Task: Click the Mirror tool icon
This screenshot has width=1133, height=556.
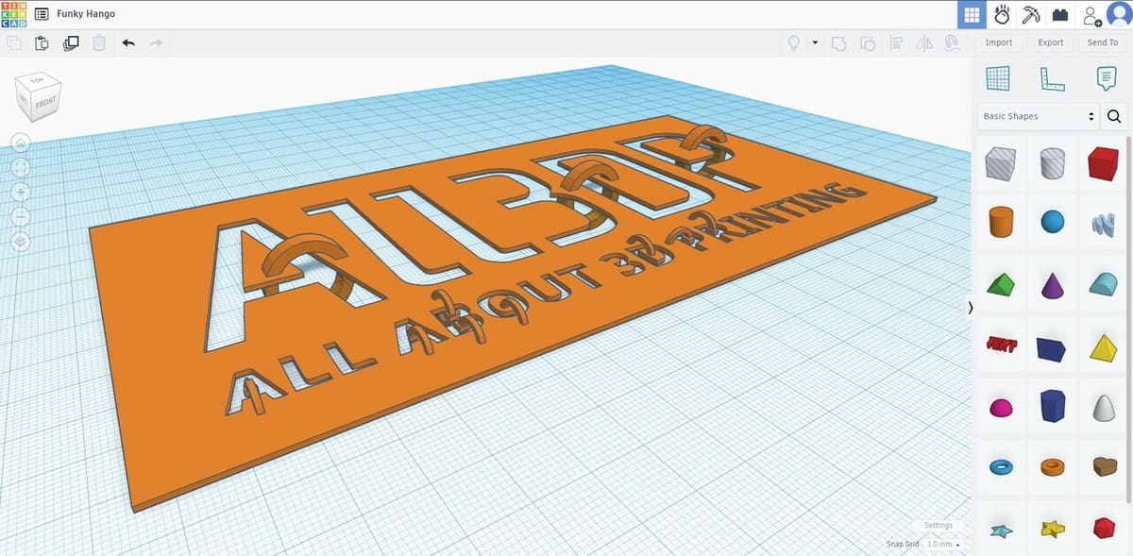Action: coord(924,42)
